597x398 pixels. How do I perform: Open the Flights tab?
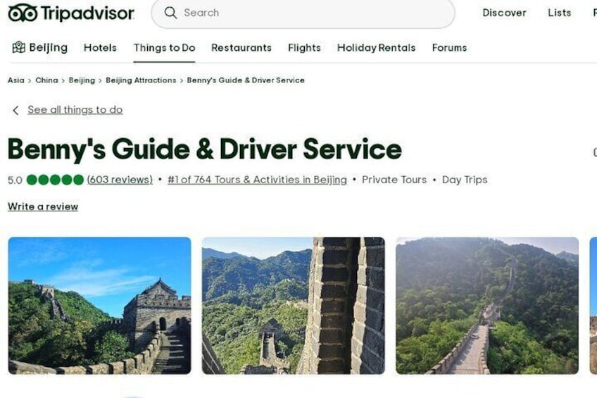coord(304,48)
